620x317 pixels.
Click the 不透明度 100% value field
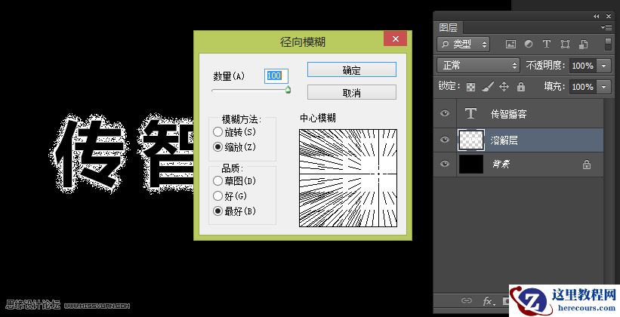tap(582, 66)
